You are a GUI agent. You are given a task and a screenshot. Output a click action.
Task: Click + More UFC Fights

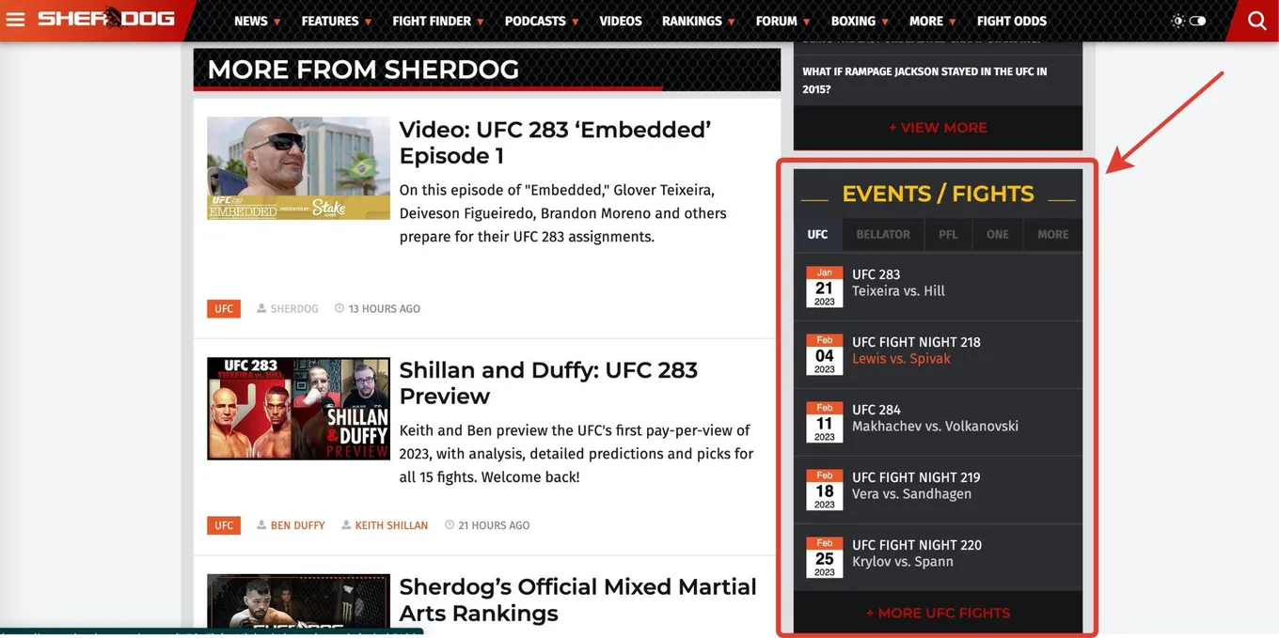pyautogui.click(x=938, y=613)
